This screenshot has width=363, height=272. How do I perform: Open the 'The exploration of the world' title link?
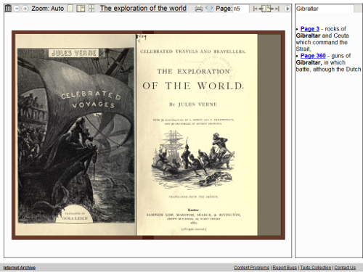143,9
